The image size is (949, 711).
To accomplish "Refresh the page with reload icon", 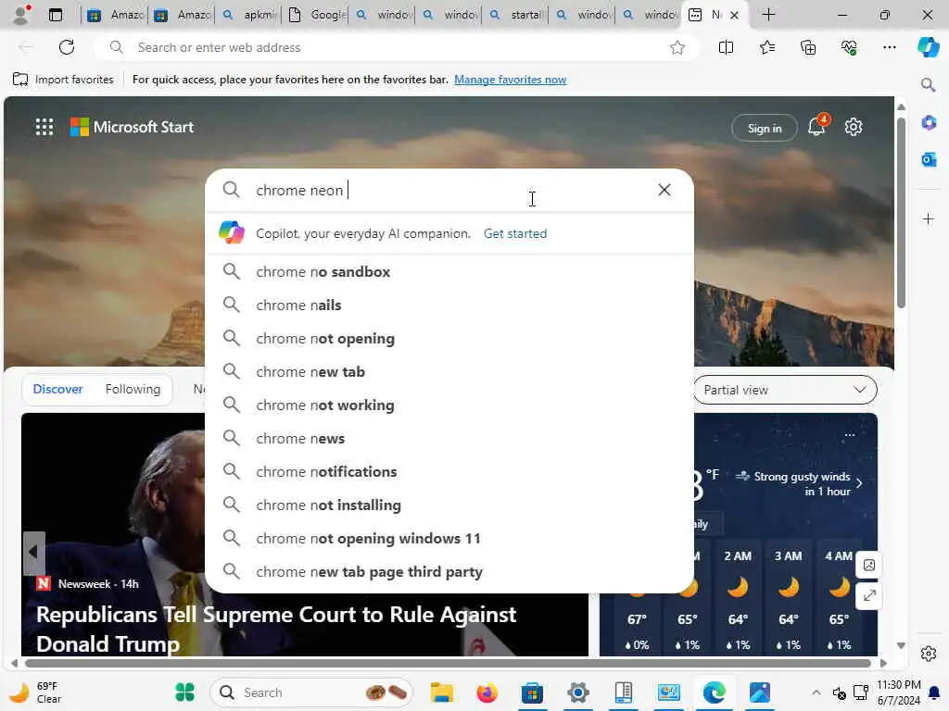I will pyautogui.click(x=67, y=47).
